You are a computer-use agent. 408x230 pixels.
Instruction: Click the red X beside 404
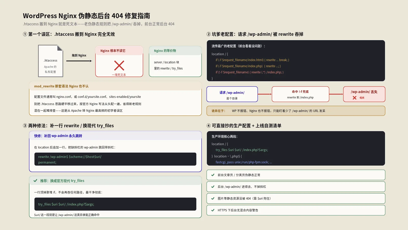tap(354, 98)
